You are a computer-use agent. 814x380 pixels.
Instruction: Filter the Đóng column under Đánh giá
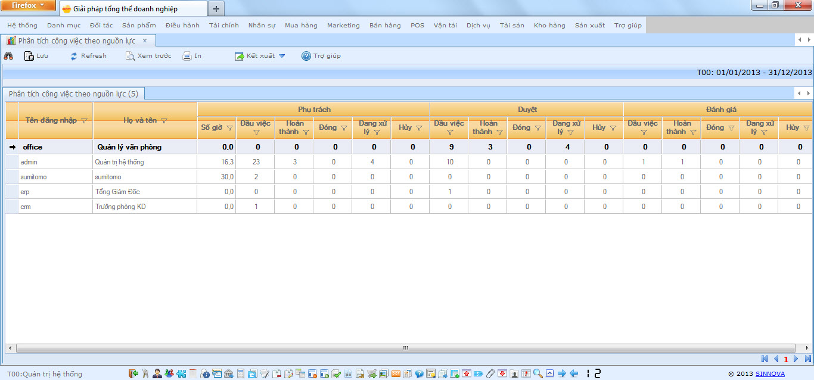coord(731,128)
